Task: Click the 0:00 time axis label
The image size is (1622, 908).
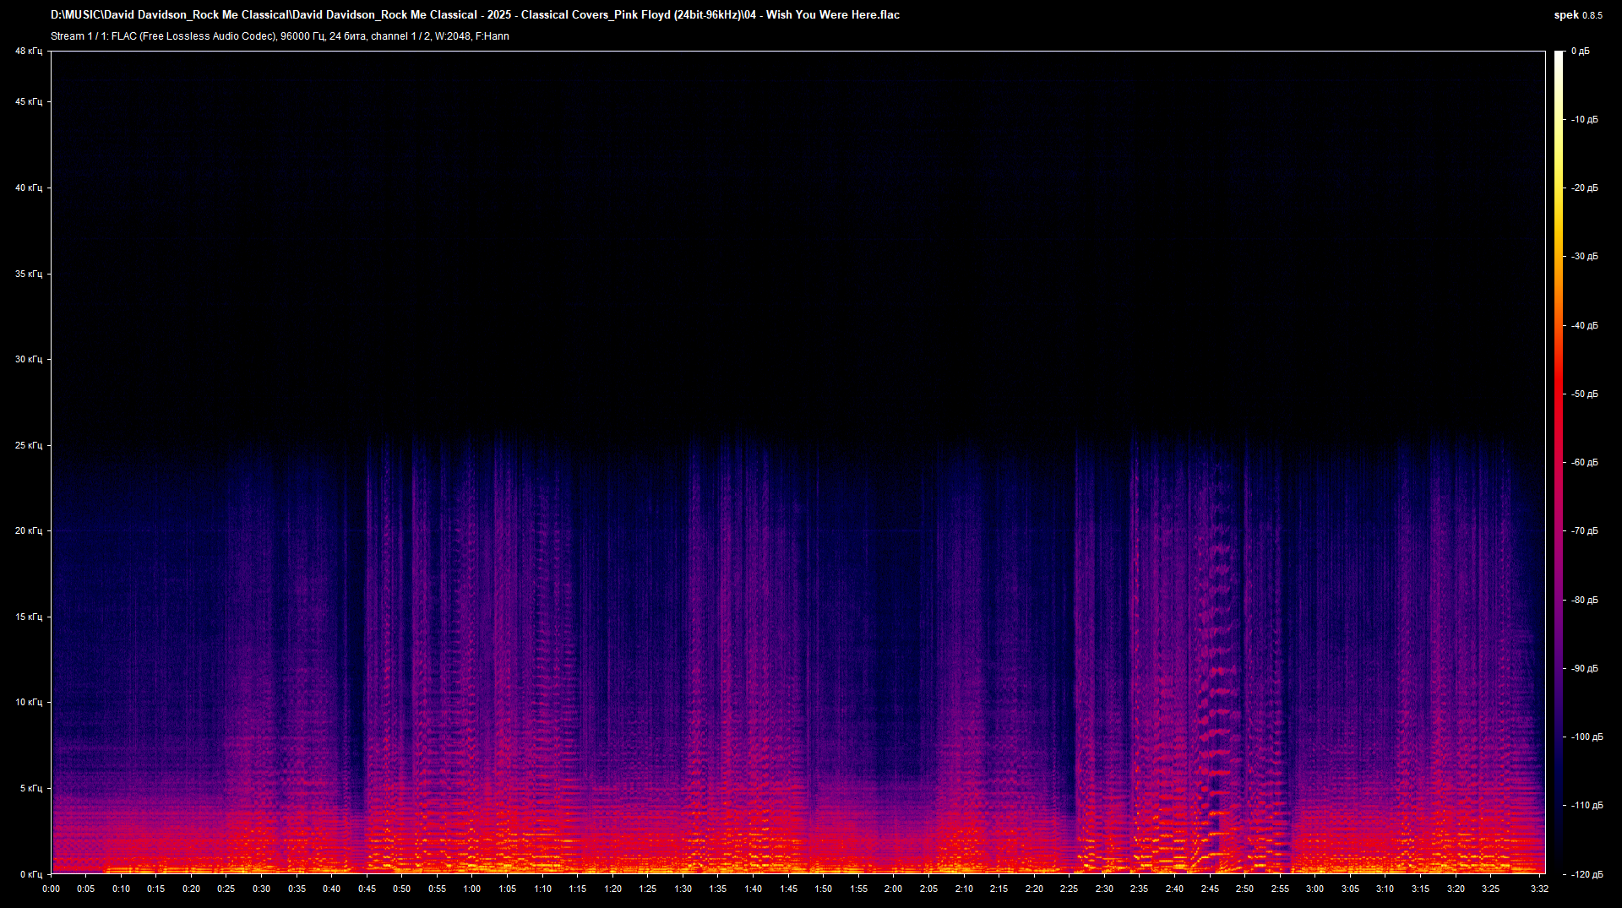Action: [52, 889]
